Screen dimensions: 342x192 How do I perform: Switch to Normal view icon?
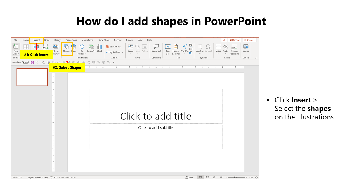(x=200, y=177)
